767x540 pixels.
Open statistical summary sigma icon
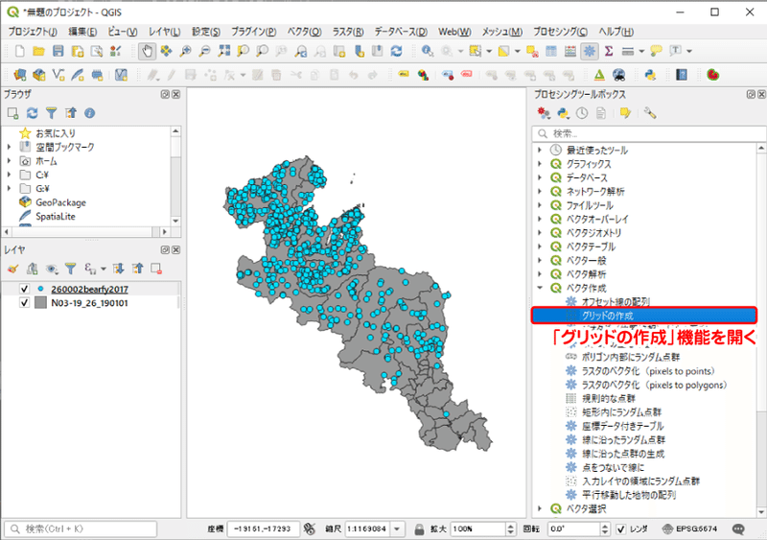609,51
